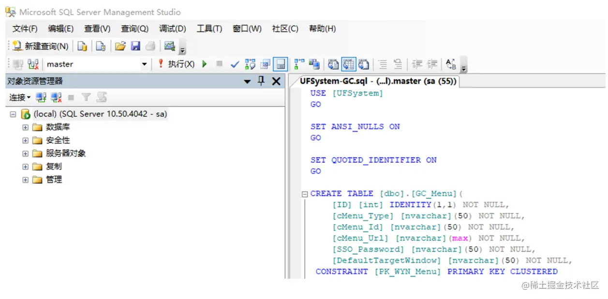Open the 文件(F) menu
Screen dimensions: 608x299
25,29
